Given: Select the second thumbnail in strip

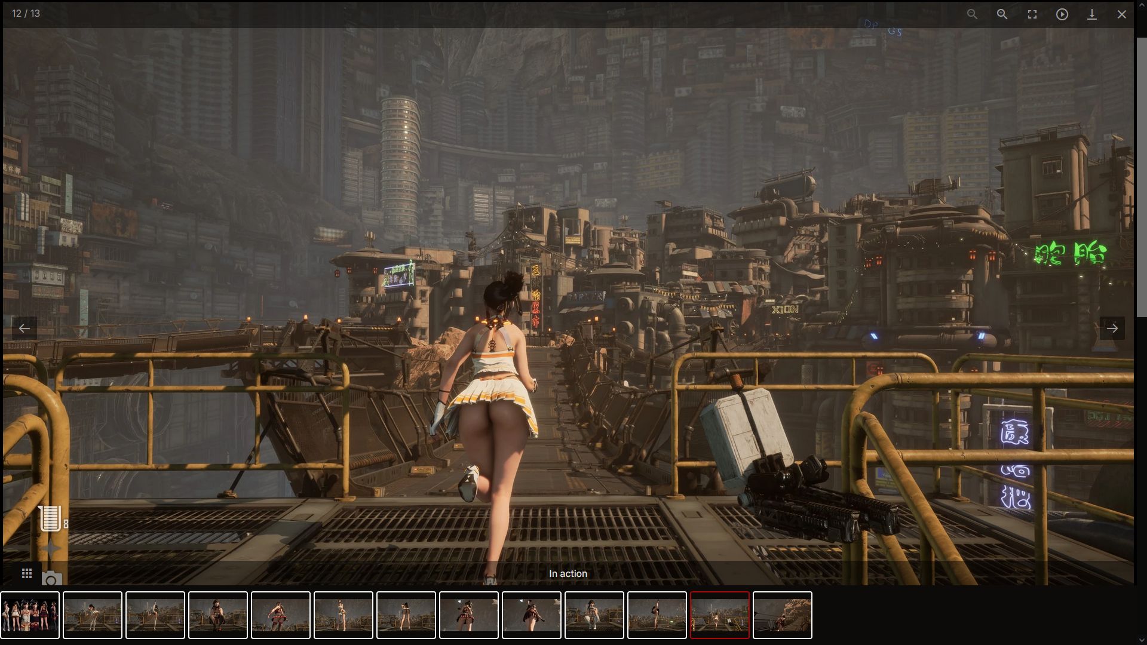Looking at the screenshot, I should pyautogui.click(x=93, y=615).
